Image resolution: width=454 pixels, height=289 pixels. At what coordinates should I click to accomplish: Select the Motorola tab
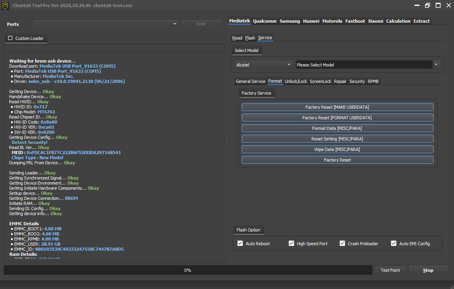332,21
